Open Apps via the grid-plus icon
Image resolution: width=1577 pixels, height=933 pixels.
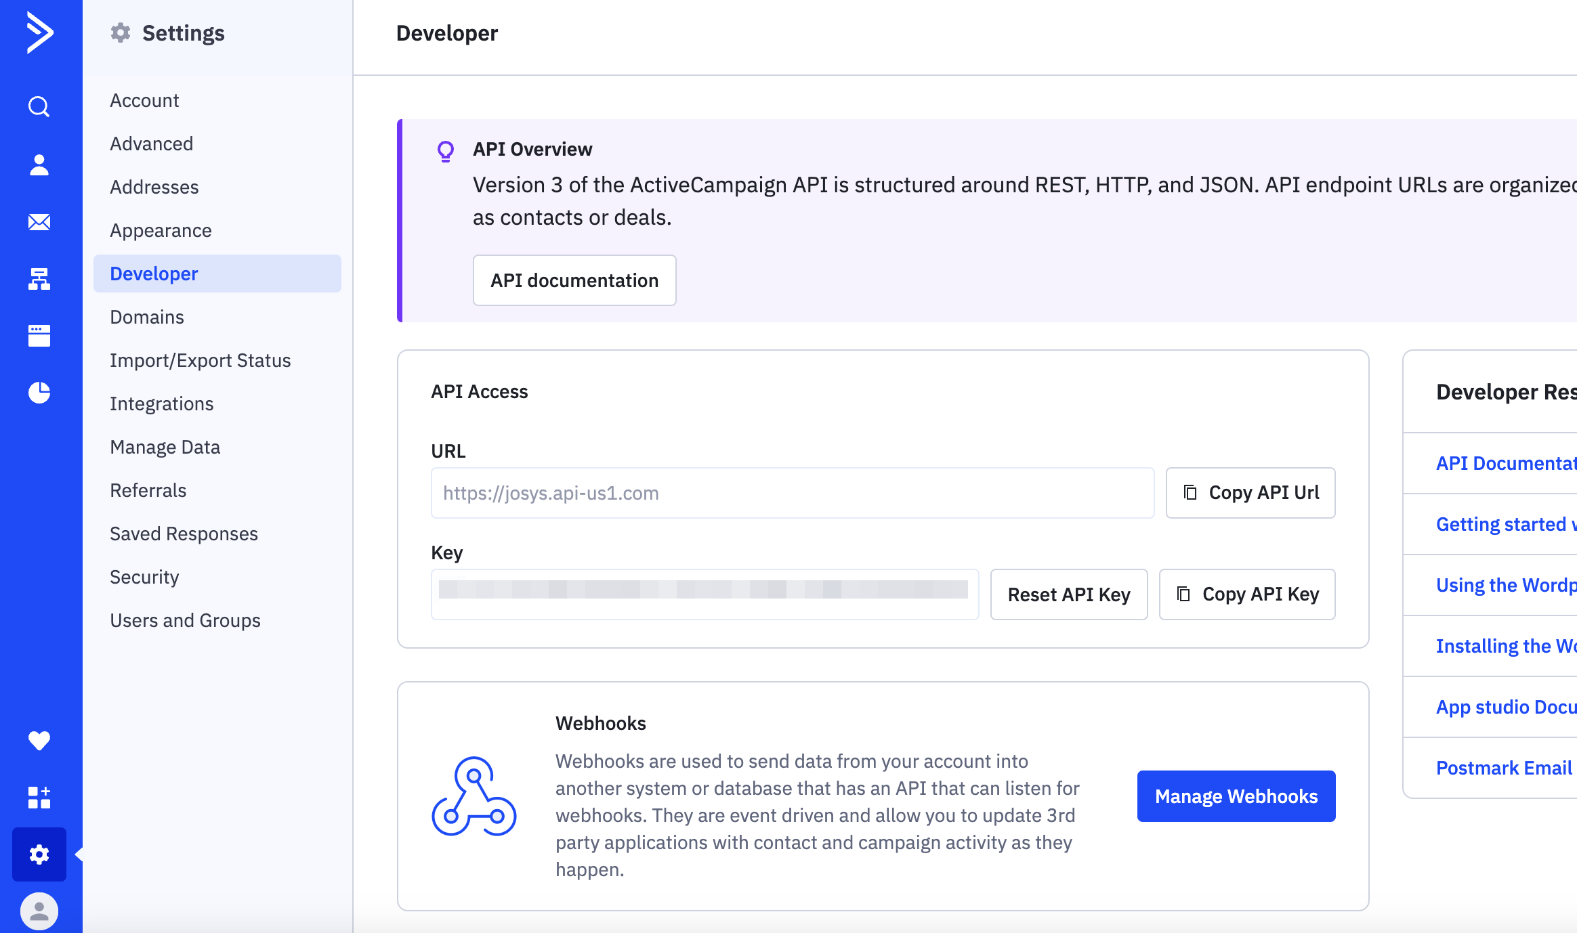tap(39, 798)
